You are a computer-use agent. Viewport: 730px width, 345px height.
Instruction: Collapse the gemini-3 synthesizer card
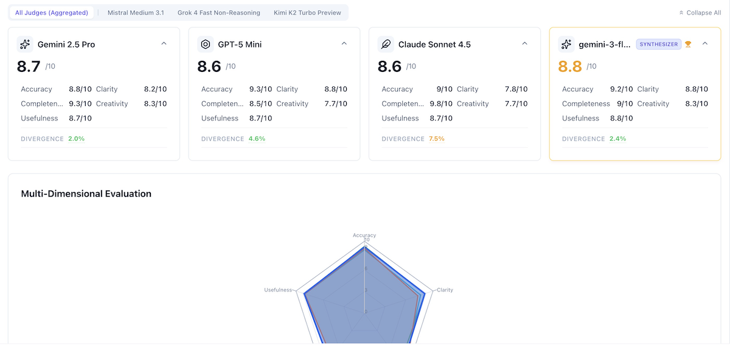click(705, 44)
